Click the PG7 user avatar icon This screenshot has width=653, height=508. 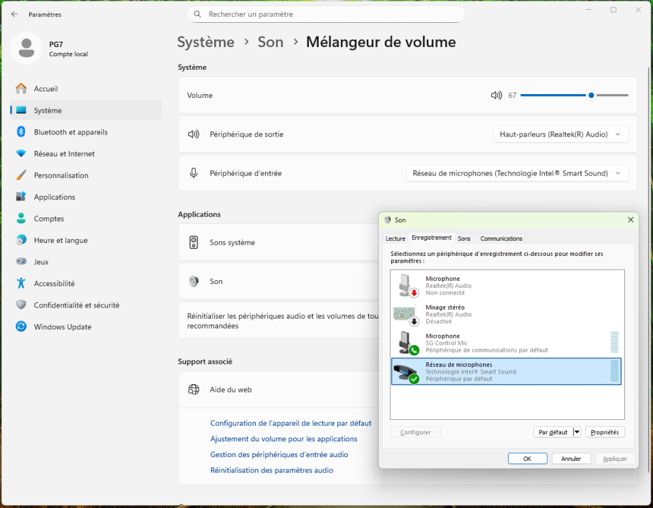26,48
